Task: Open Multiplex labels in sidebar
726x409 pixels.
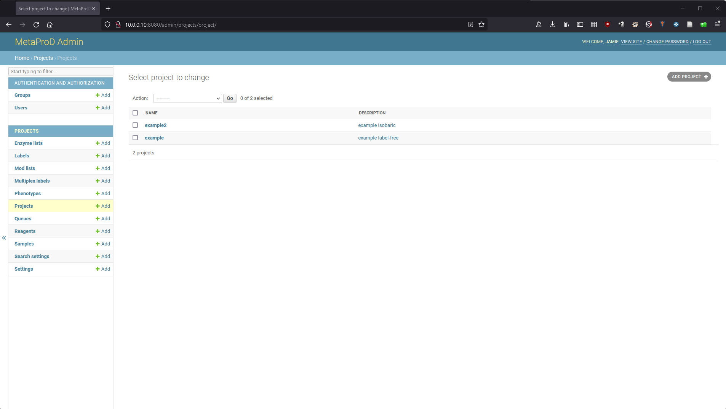Action: (x=32, y=181)
